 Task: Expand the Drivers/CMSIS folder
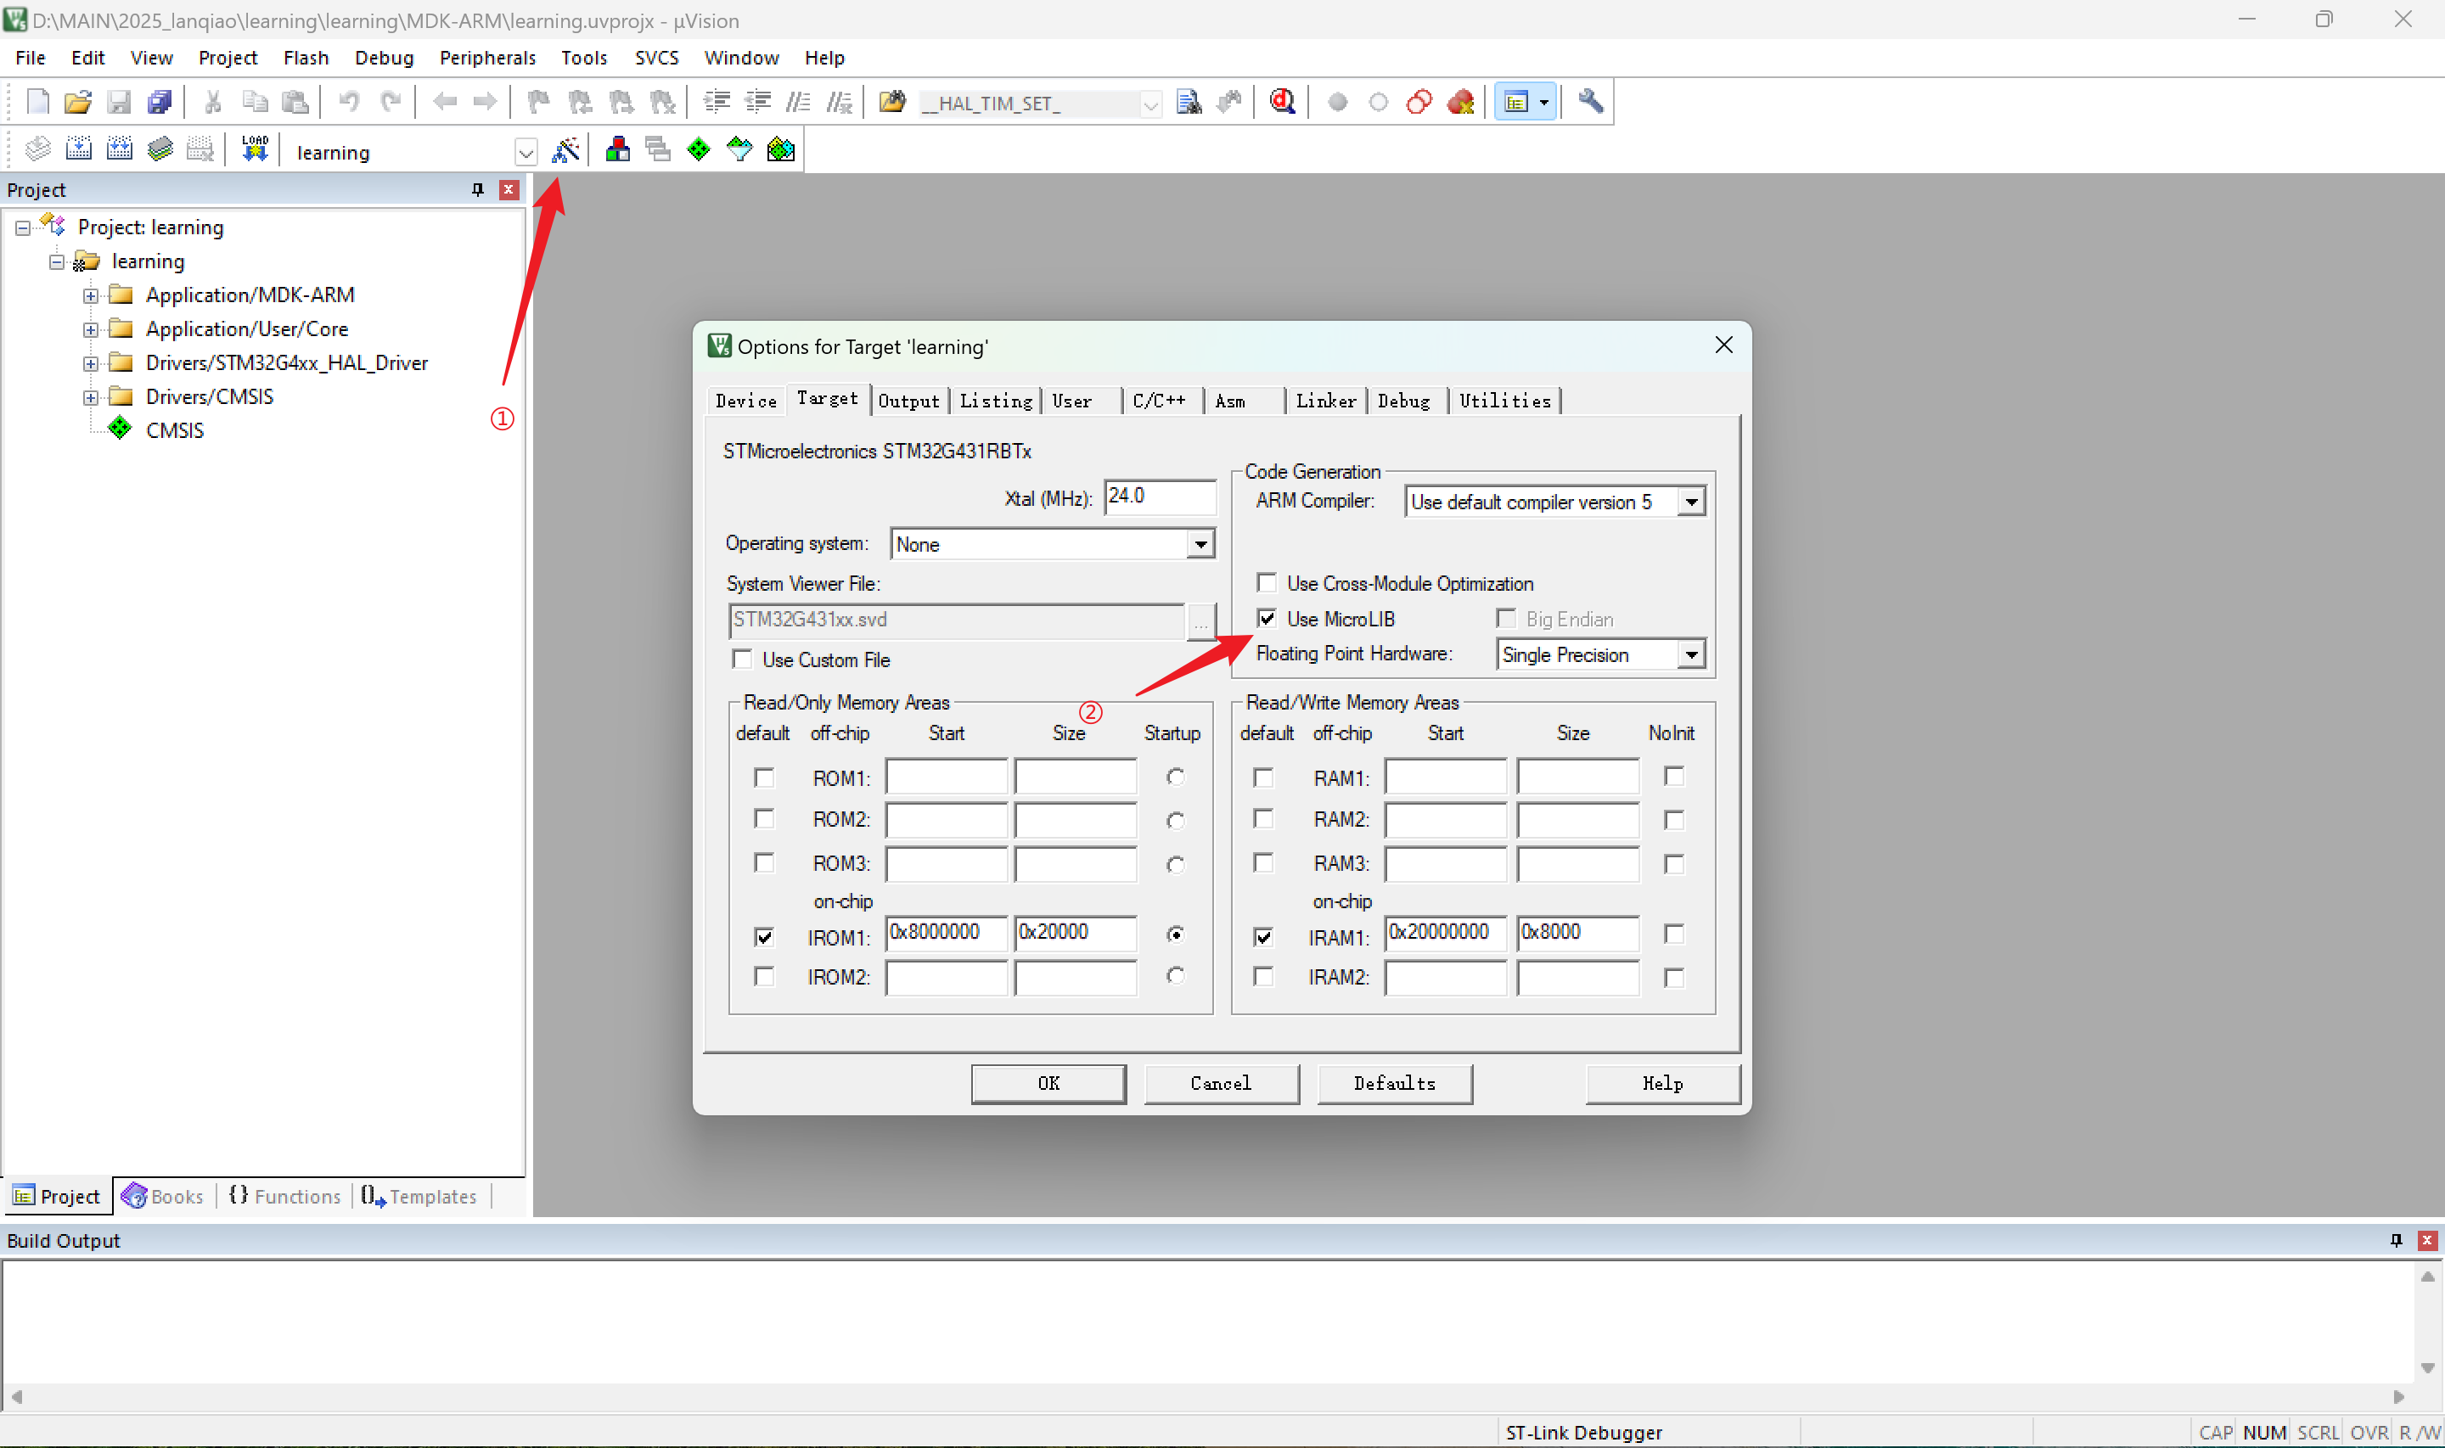tap(91, 397)
